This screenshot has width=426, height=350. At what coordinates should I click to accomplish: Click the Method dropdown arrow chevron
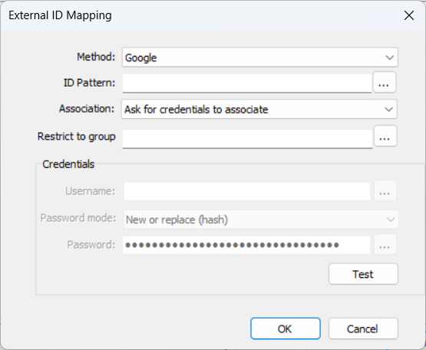390,57
